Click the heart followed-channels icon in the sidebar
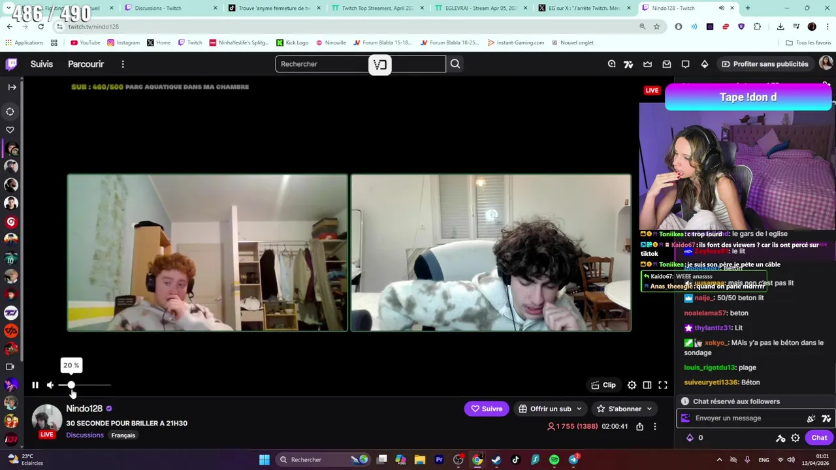 pyautogui.click(x=10, y=130)
